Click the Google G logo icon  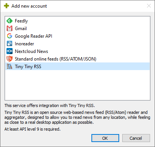tap(10, 36)
